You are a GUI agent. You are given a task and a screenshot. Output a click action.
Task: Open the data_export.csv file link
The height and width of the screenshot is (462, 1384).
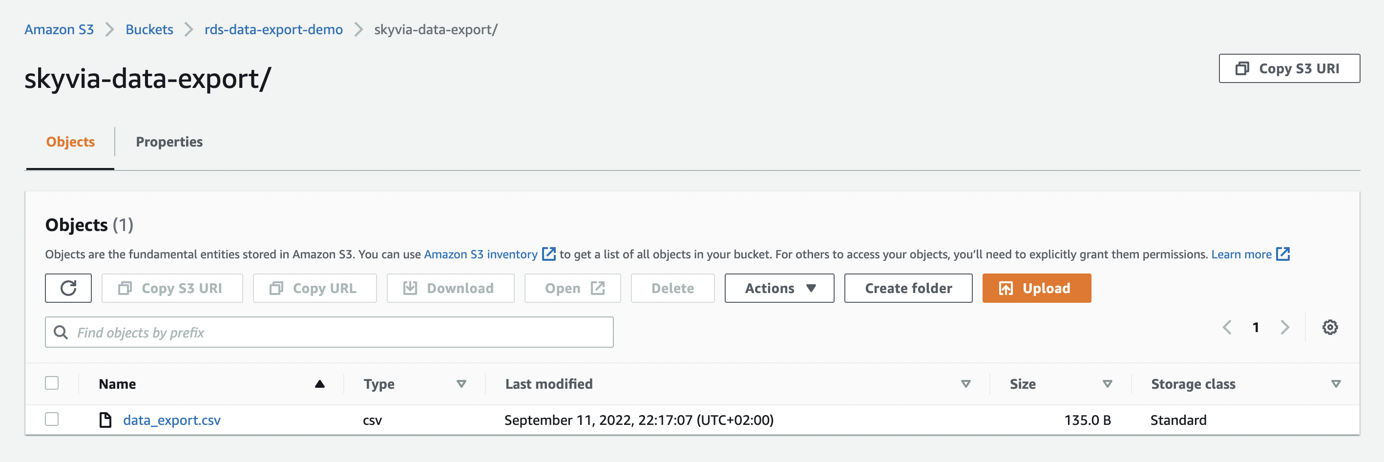172,420
